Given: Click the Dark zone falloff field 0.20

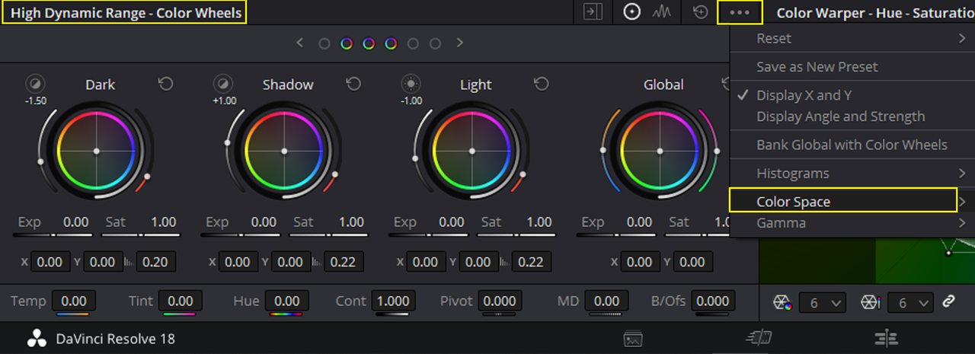Looking at the screenshot, I should click(x=156, y=262).
